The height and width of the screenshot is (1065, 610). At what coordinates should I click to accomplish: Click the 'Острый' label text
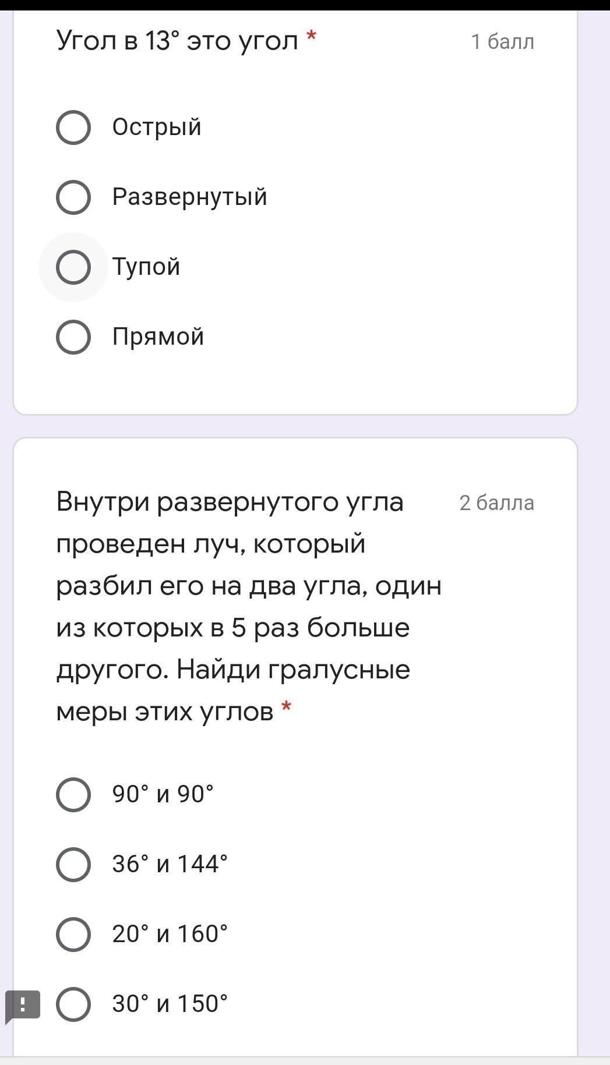click(157, 127)
